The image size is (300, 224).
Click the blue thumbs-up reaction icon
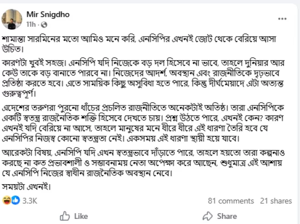click(x=15, y=201)
